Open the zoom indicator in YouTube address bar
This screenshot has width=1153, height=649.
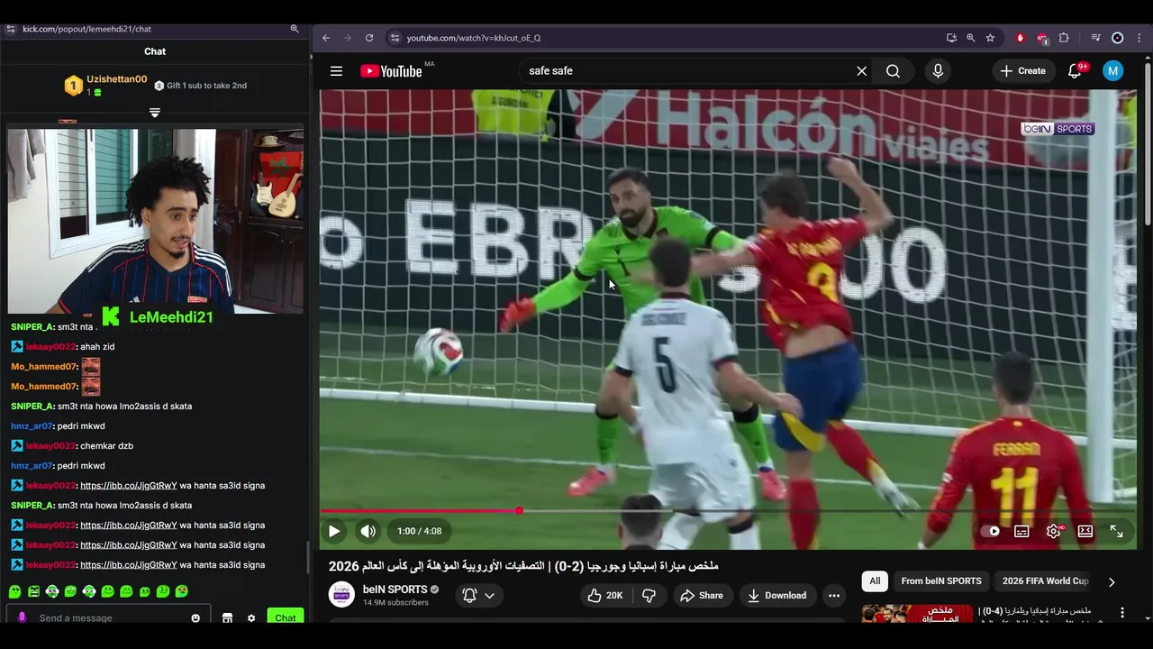(970, 38)
